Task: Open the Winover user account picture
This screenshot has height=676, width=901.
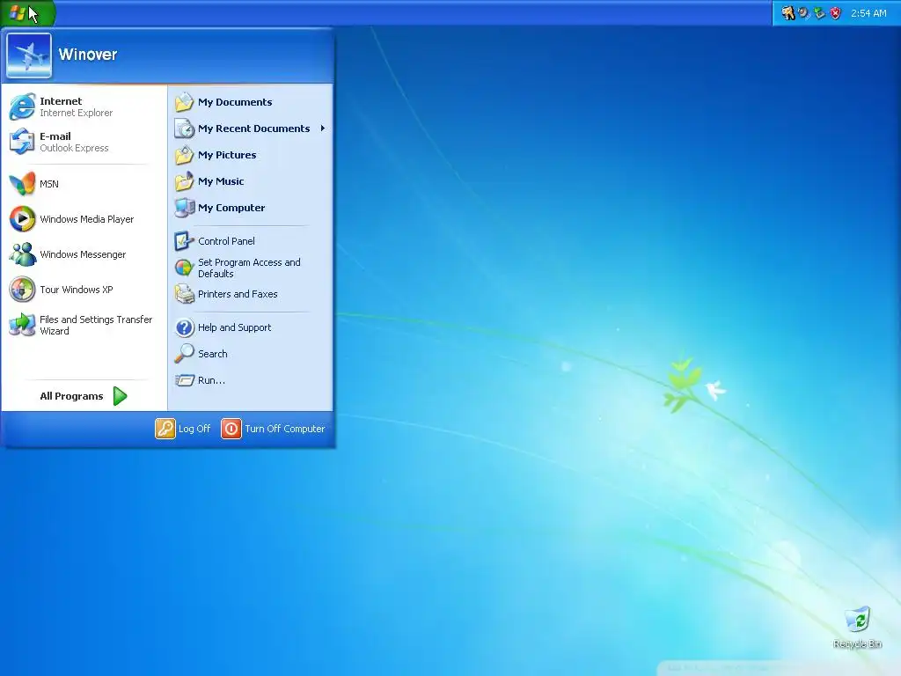Action: [x=29, y=55]
